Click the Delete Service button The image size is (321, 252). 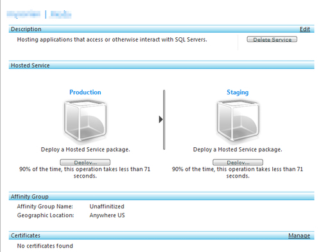pyautogui.click(x=272, y=39)
